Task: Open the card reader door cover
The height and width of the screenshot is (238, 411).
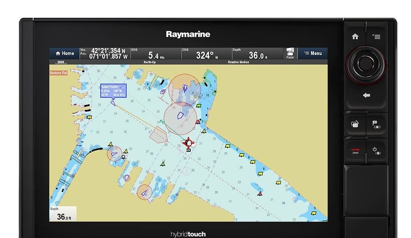Action: (x=366, y=190)
